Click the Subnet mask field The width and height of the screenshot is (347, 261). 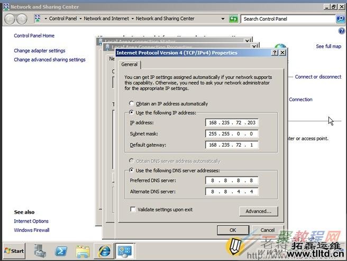[x=232, y=134]
